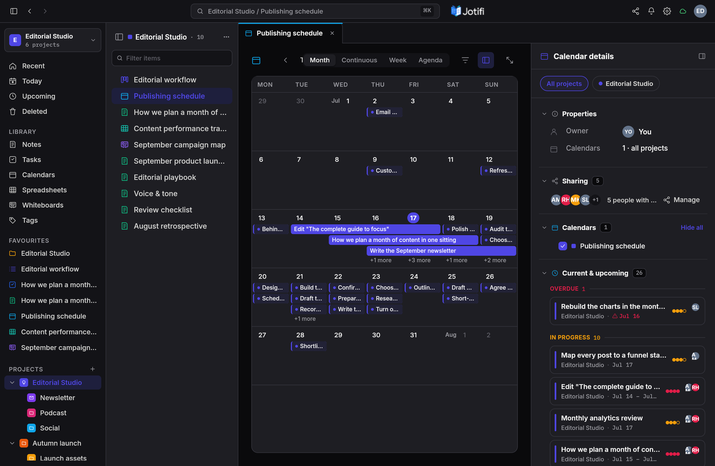This screenshot has height=466, width=715.
Task: Open notifications bell
Action: [x=651, y=11]
